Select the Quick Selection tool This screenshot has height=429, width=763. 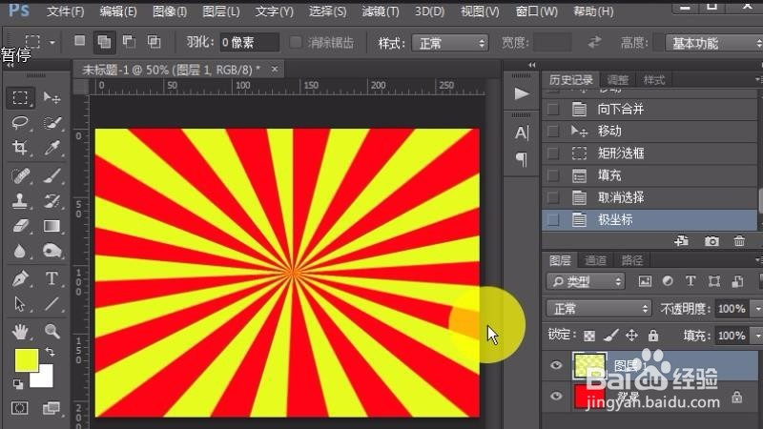52,123
